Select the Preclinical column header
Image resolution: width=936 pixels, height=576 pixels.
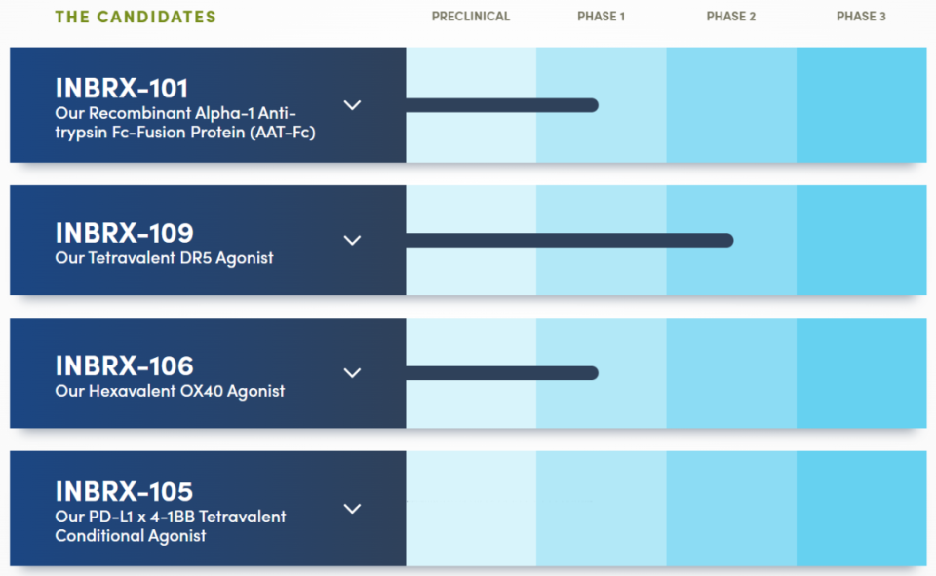[471, 17]
